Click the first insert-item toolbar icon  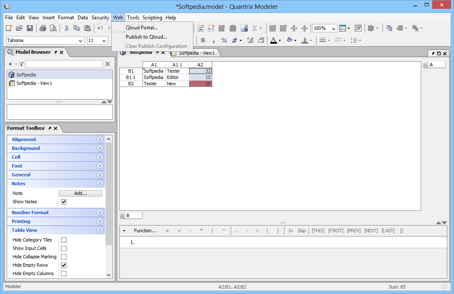pos(201,28)
